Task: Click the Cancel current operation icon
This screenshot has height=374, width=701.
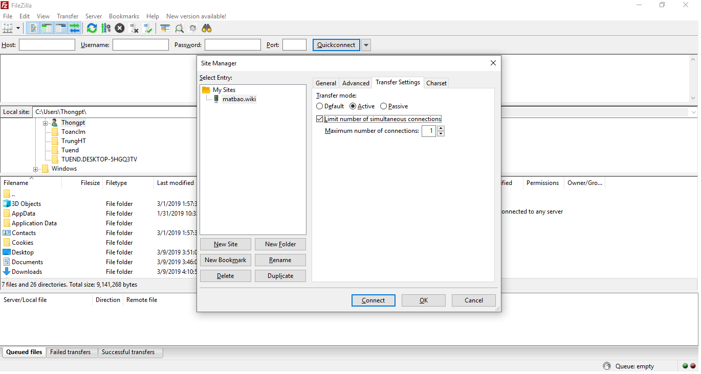Action: click(120, 28)
